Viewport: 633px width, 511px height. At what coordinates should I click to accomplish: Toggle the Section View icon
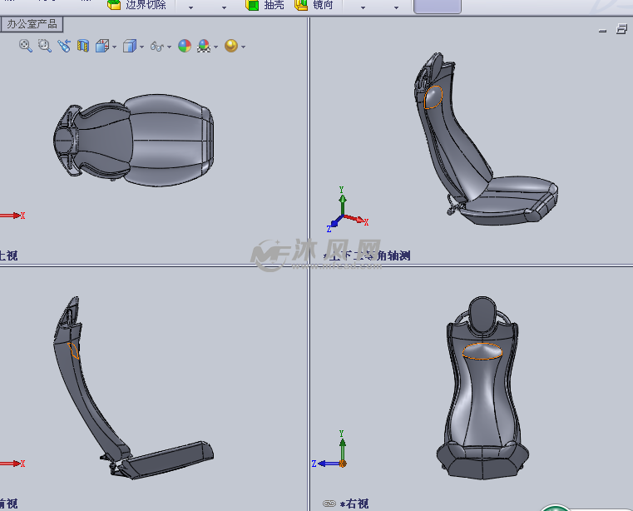tap(83, 46)
